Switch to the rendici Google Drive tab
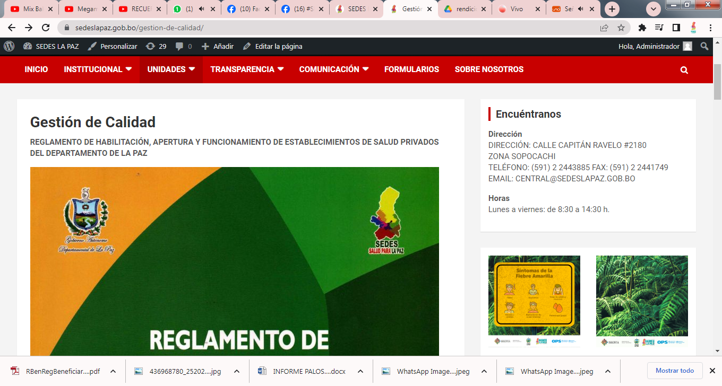 464,9
